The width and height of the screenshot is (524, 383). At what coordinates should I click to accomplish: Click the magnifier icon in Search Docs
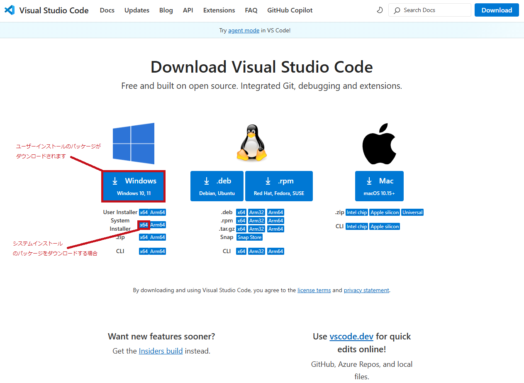pyautogui.click(x=397, y=10)
